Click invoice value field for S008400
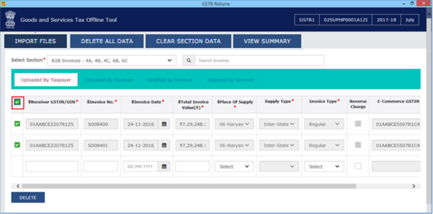Image resolution: width=433 pixels, height=214 pixels. click(192, 124)
